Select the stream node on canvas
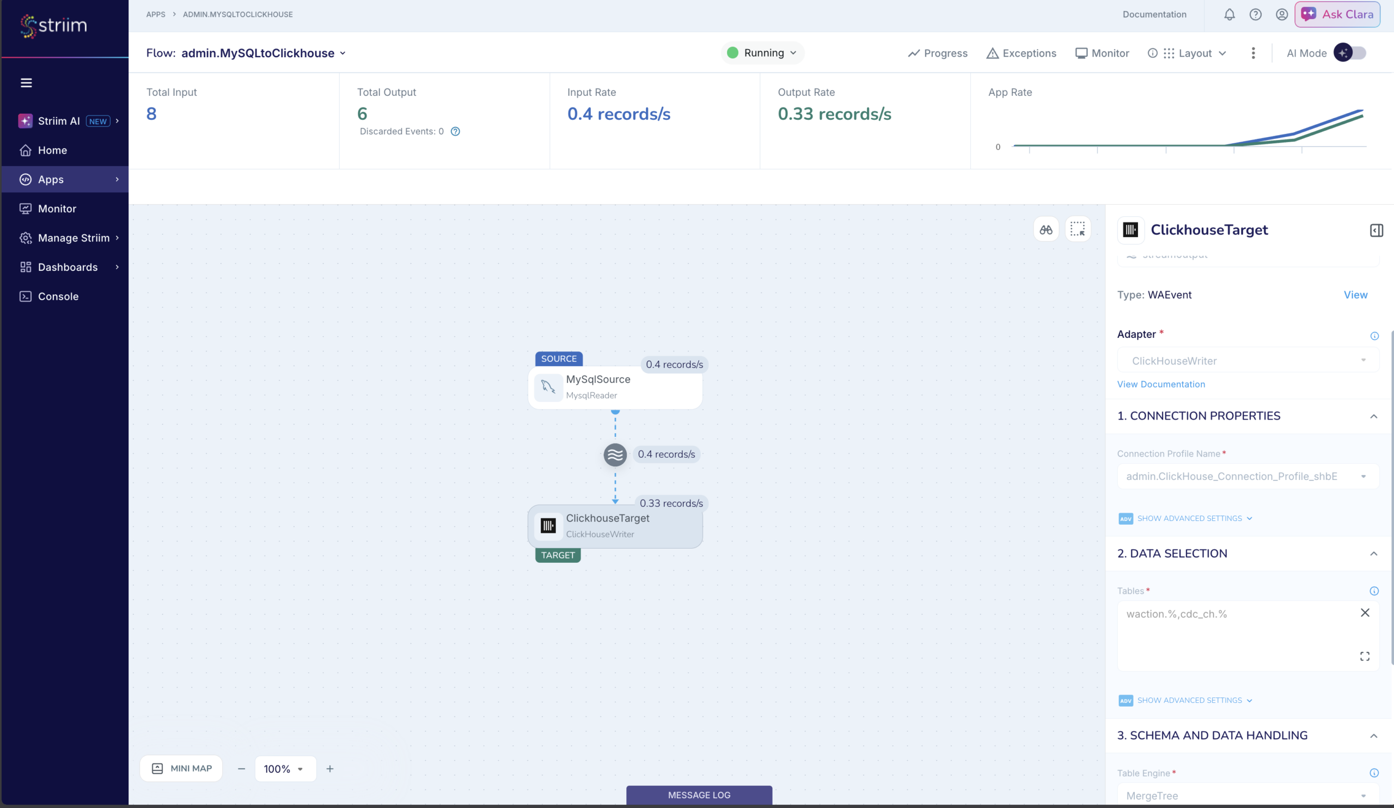Screen dimensions: 1394x808 (615, 455)
